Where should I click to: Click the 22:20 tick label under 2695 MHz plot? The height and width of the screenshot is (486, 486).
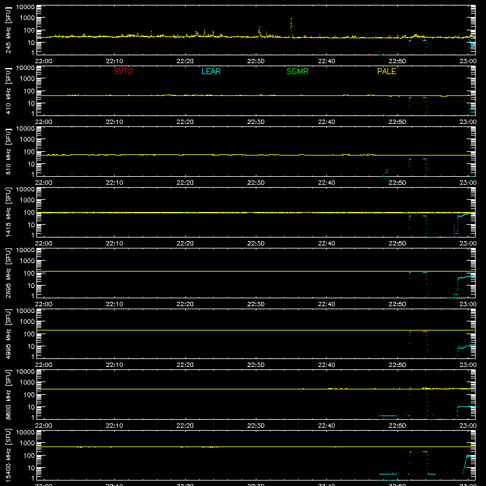185,304
